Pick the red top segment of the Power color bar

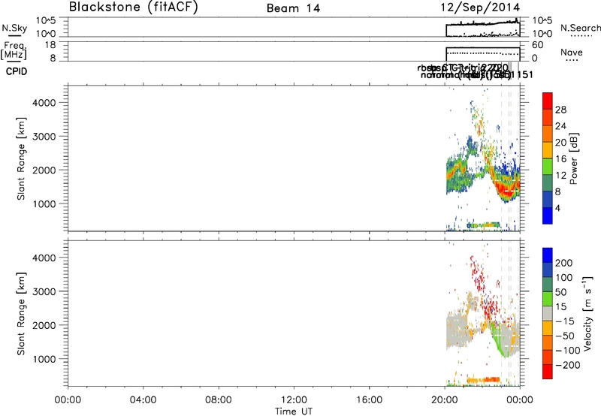click(548, 101)
